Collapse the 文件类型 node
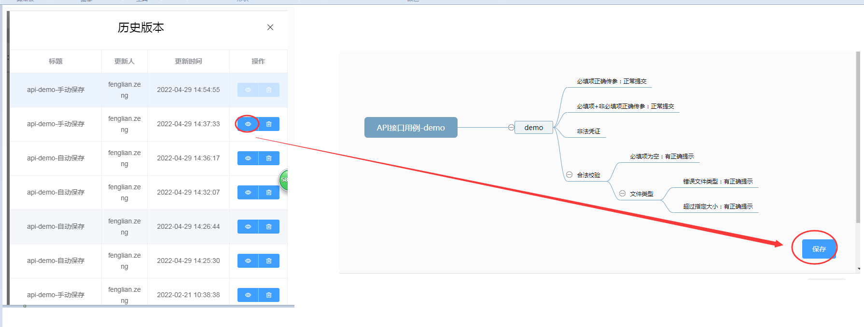Viewport: 864px width, 327px height. pyautogui.click(x=622, y=194)
